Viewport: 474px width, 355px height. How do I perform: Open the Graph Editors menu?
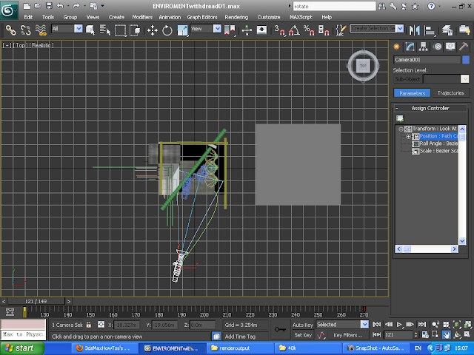click(x=202, y=16)
